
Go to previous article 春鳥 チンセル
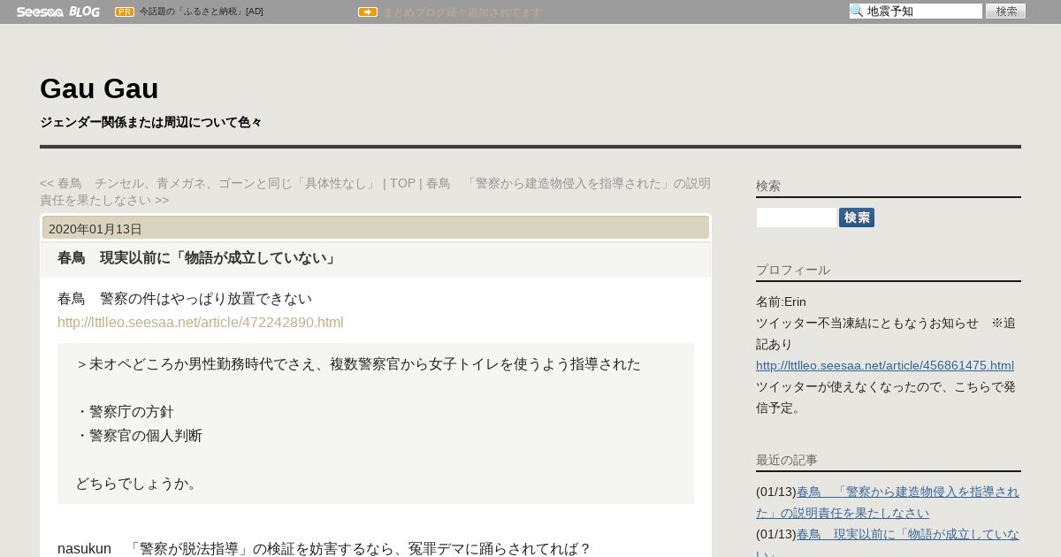tap(209, 183)
